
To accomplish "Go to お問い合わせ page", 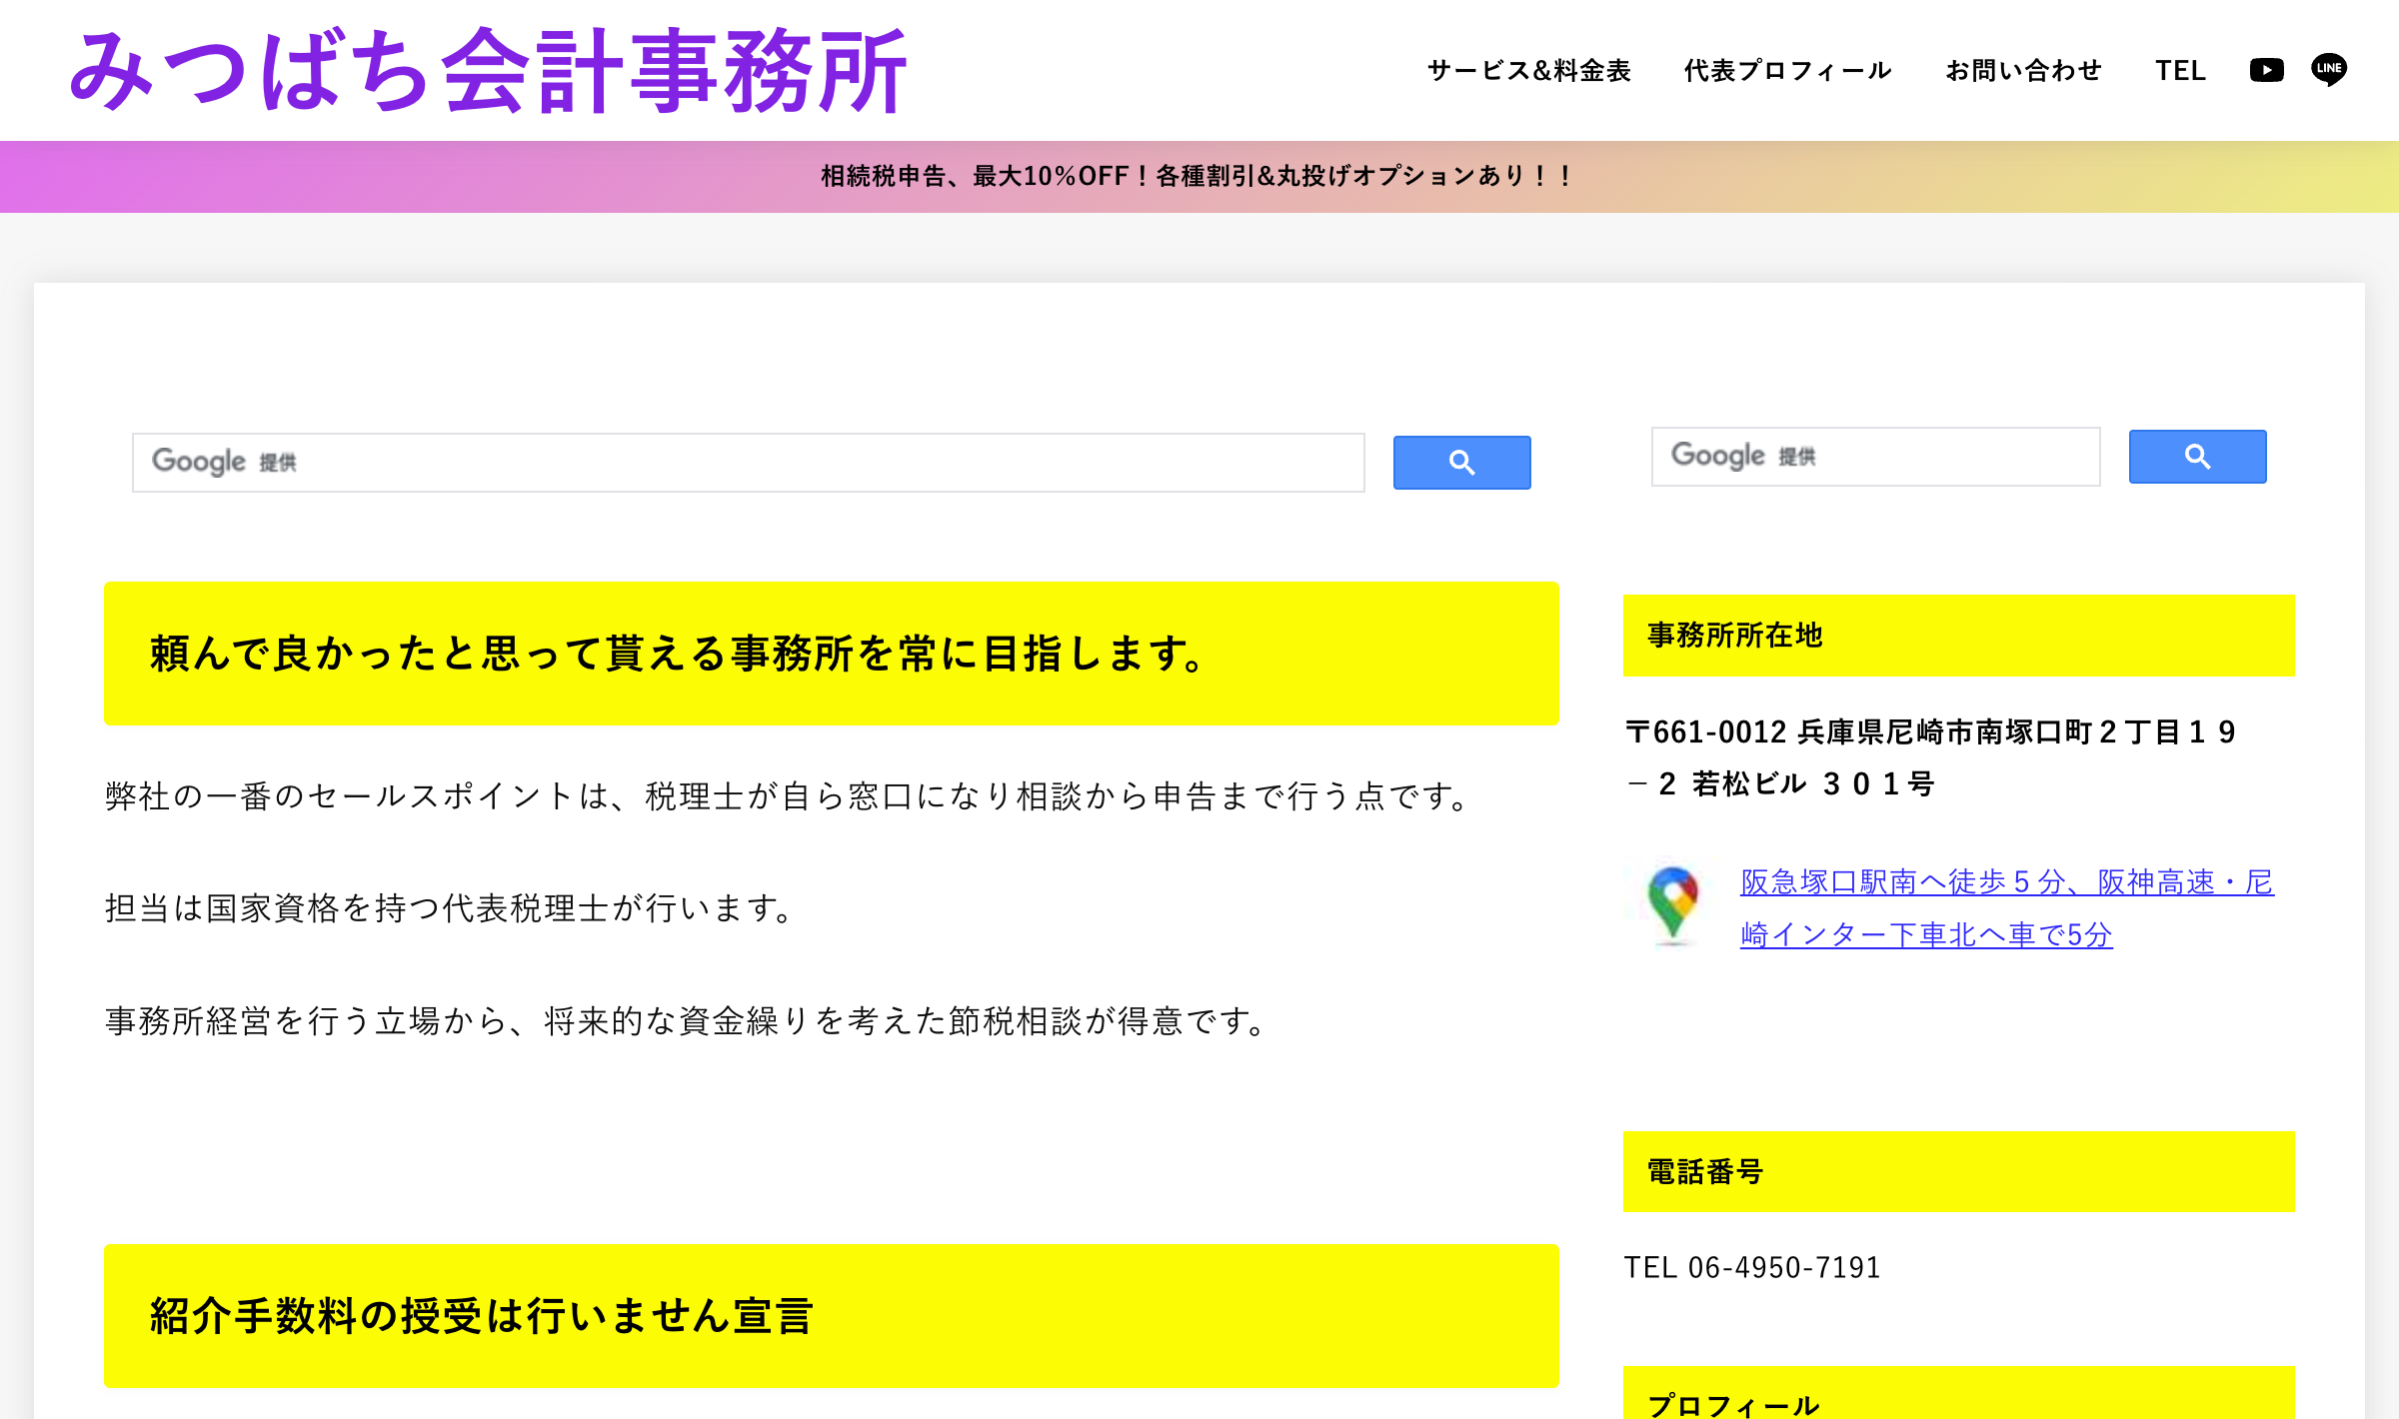I will coord(2023,71).
